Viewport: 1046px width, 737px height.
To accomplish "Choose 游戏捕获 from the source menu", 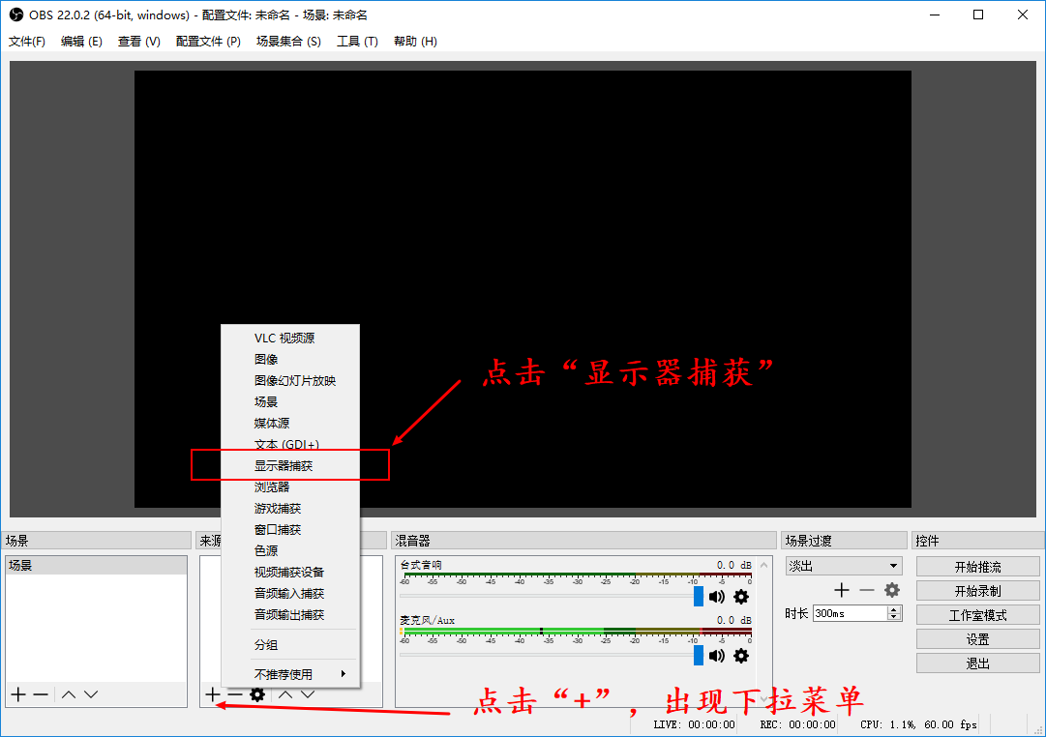I will [x=290, y=508].
